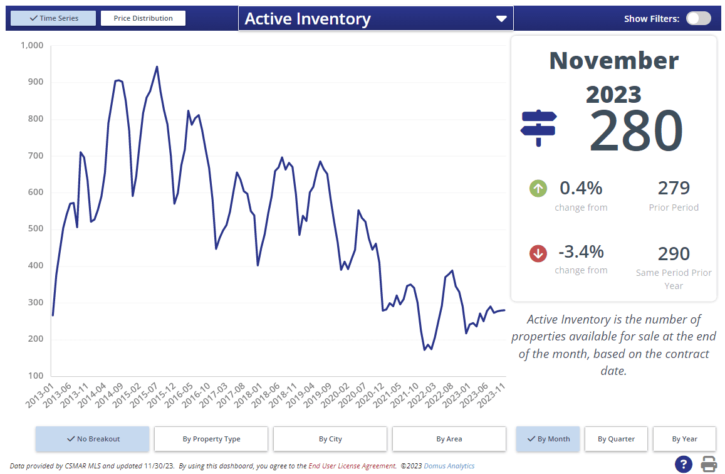This screenshot has height=474, width=725.
Task: Select the Time Series view
Action: point(53,18)
